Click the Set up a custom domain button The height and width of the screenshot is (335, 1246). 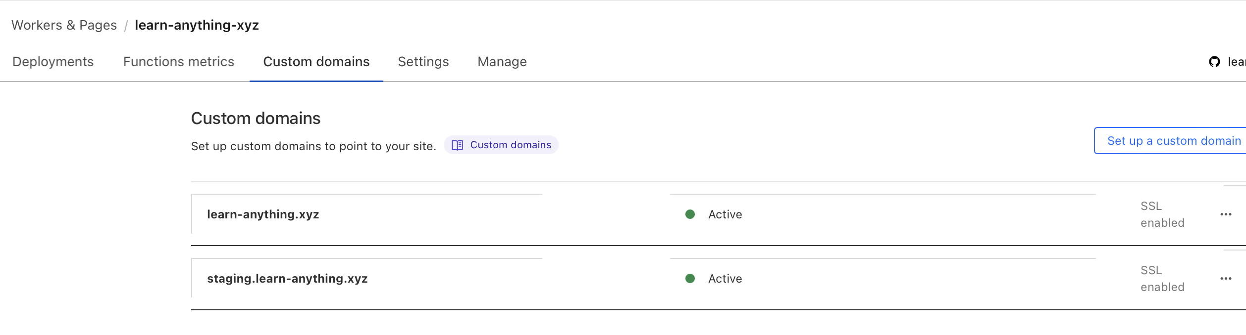pos(1174,141)
